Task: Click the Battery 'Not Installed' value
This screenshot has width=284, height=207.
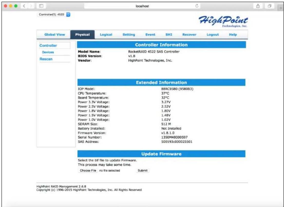Action: pyautogui.click(x=171, y=128)
